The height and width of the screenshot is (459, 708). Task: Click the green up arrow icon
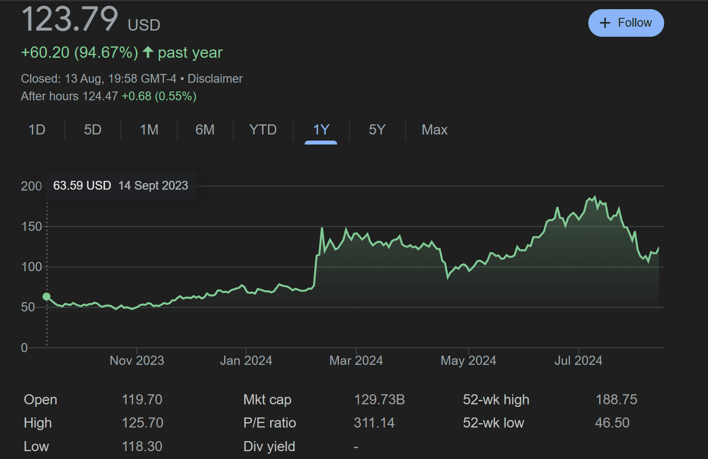point(148,52)
